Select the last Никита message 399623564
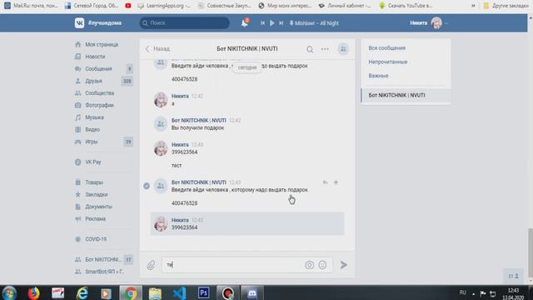 pyautogui.click(x=247, y=224)
